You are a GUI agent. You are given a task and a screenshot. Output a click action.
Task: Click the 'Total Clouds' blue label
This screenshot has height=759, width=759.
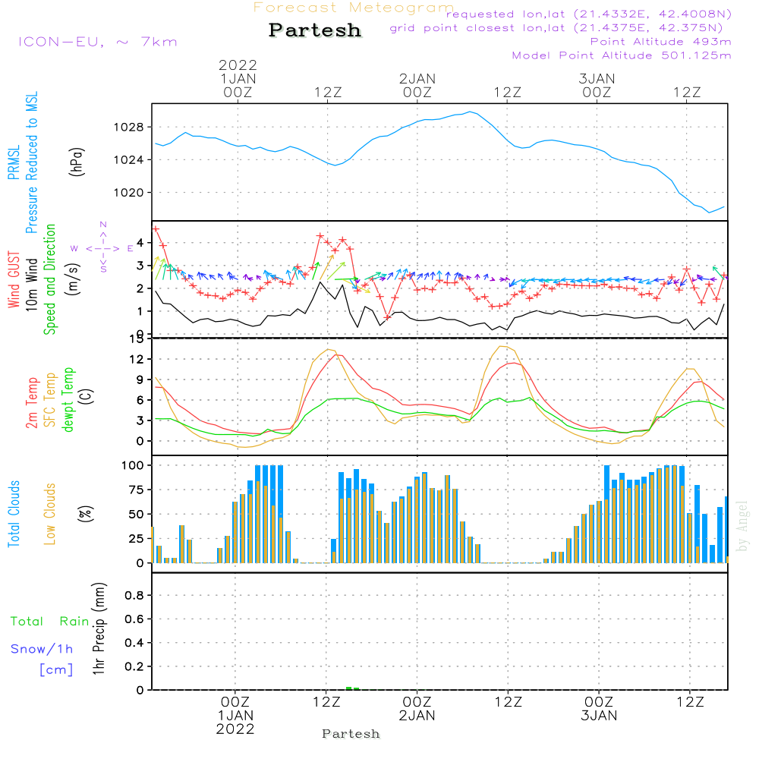click(14, 514)
